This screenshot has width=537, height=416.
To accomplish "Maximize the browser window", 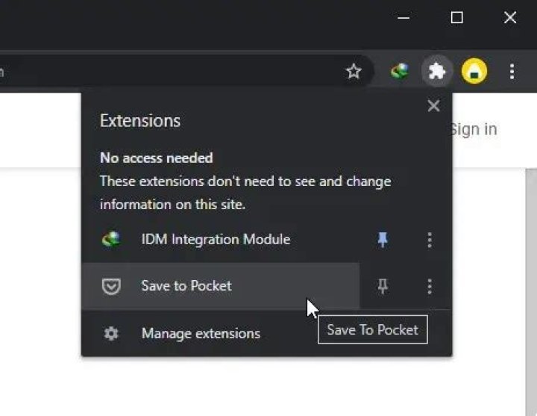I will 457,17.
